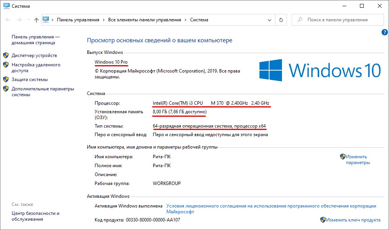Click the 'Тип системы:' label
389x230 pixels.
[109, 126]
